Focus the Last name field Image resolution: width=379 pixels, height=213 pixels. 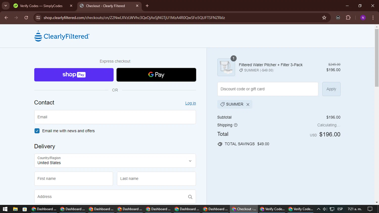pos(156,179)
